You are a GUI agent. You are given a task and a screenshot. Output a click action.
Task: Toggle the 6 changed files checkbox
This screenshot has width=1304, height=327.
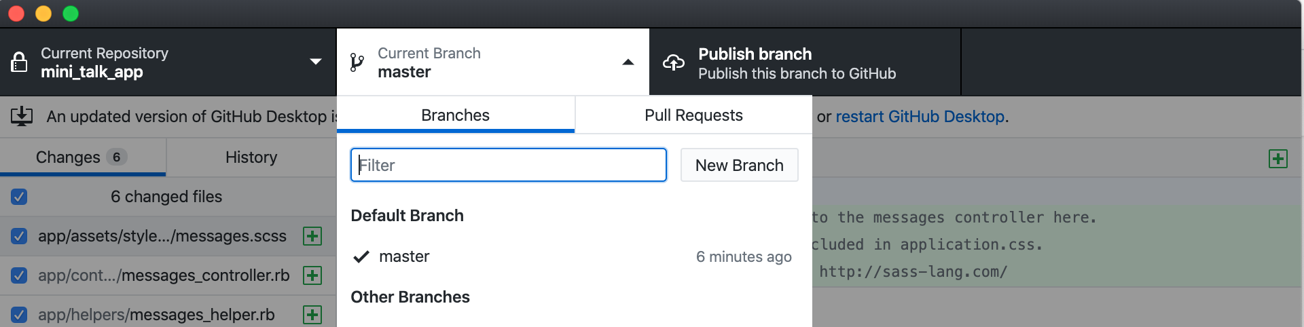pyautogui.click(x=19, y=197)
